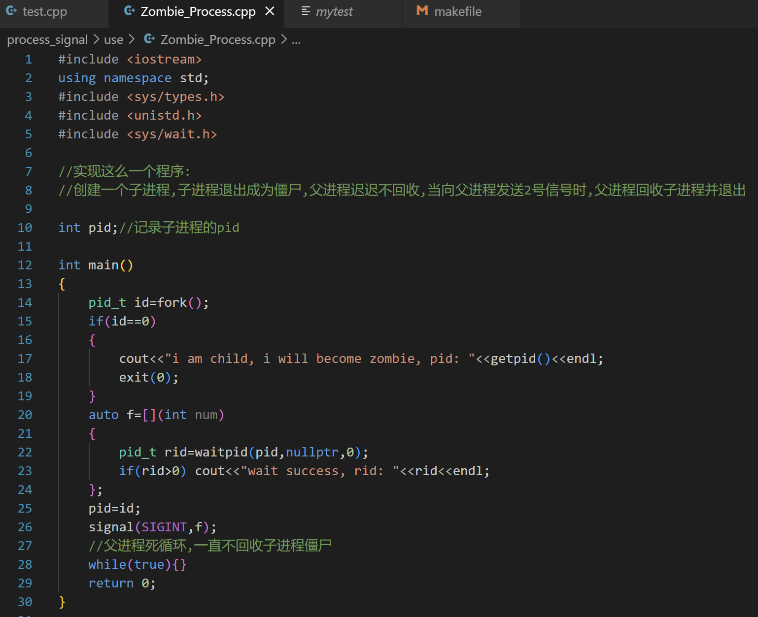Screen dimensions: 758x617
Task: Click 'if(rid>0)' on line 23
Action: tap(153, 471)
